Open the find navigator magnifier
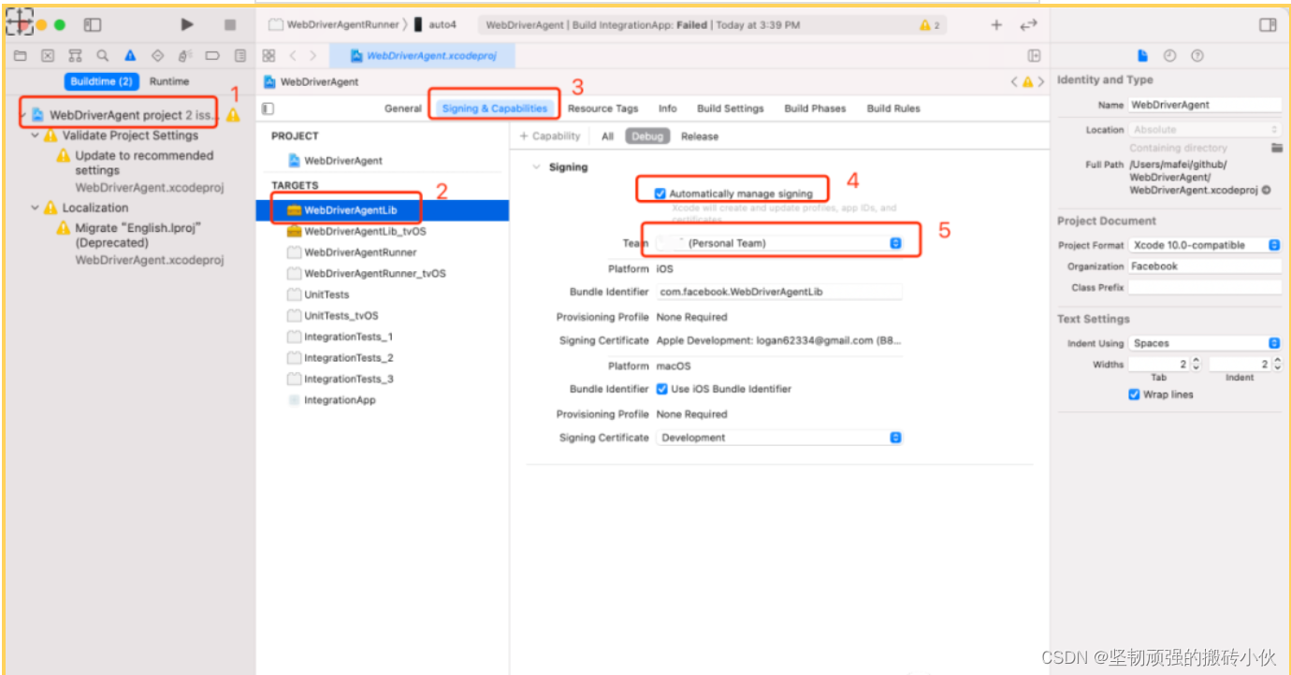 [103, 56]
